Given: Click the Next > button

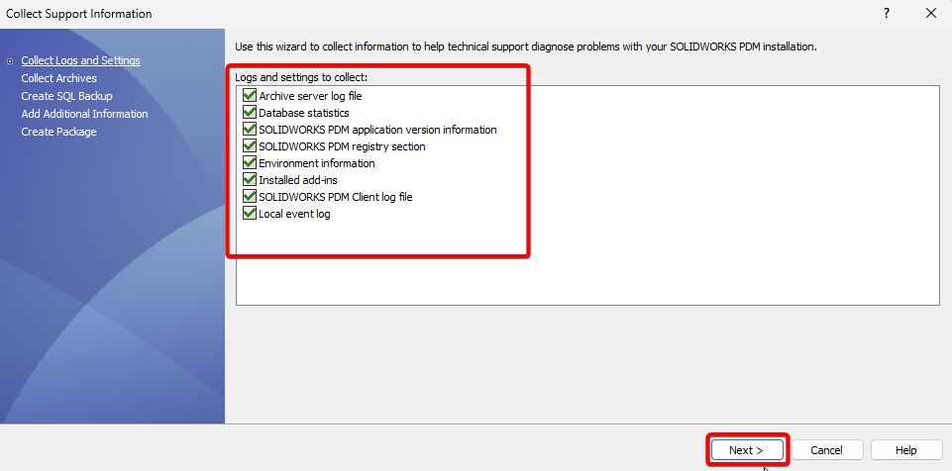Looking at the screenshot, I should 747,450.
